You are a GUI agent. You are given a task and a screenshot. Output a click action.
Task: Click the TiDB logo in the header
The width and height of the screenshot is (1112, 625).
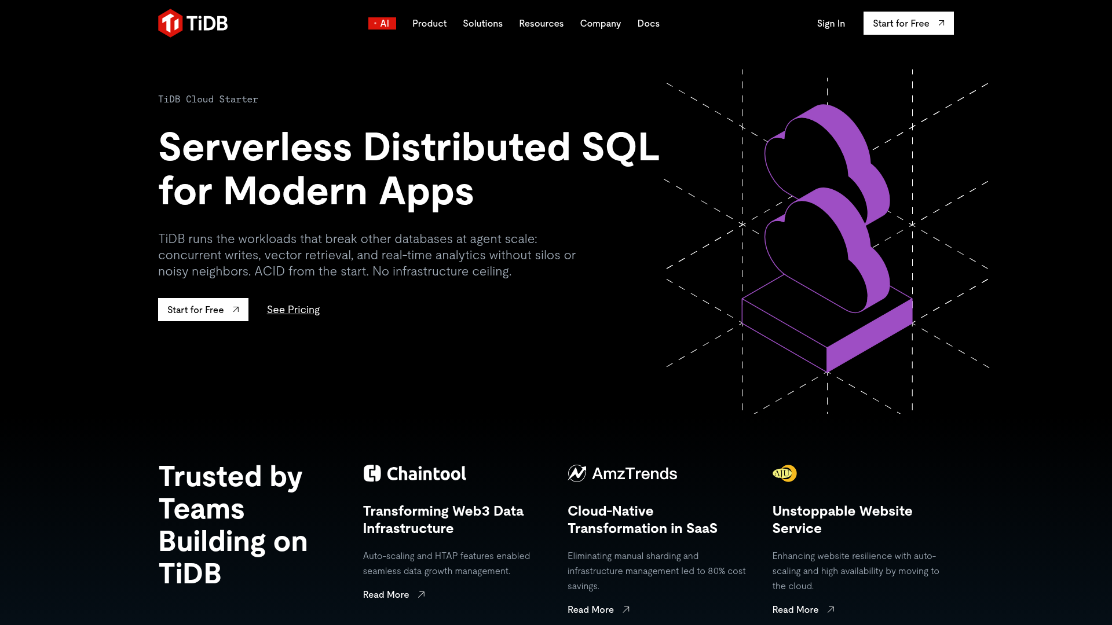pyautogui.click(x=193, y=23)
